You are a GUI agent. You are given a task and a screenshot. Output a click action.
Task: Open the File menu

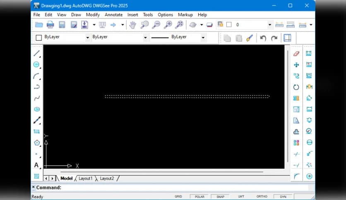pyautogui.click(x=37, y=15)
